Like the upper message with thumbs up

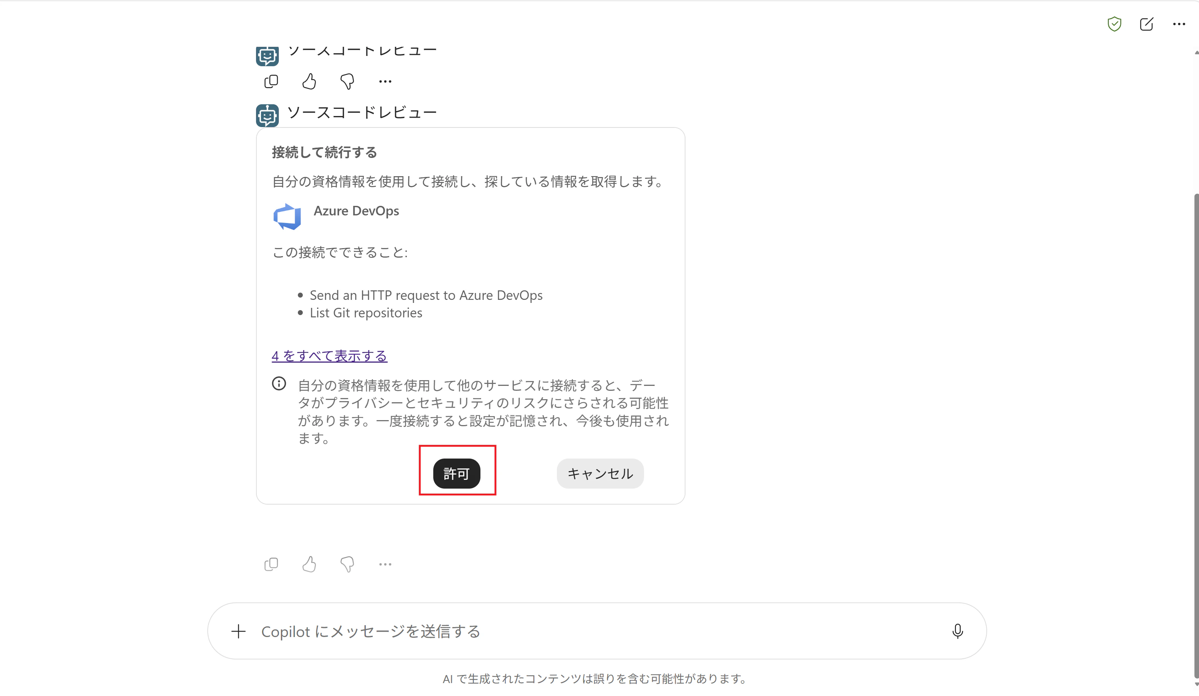pyautogui.click(x=309, y=81)
